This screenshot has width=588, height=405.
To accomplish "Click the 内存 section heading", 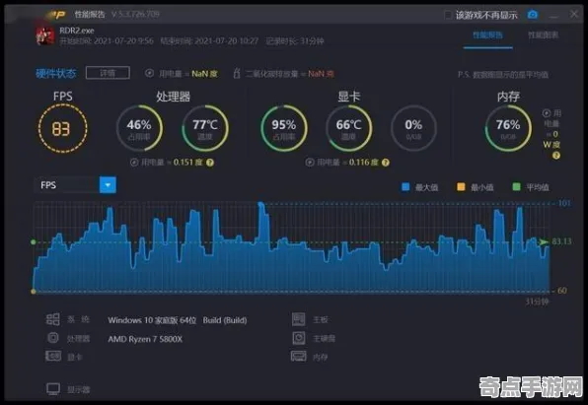I will tap(508, 97).
